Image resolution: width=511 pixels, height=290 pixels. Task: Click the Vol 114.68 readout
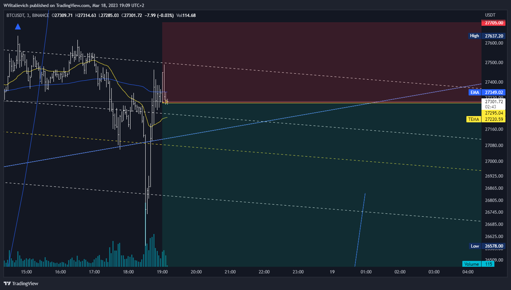[x=186, y=15]
